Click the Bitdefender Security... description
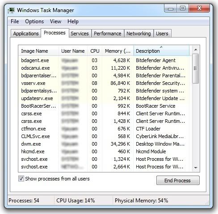 (160, 83)
